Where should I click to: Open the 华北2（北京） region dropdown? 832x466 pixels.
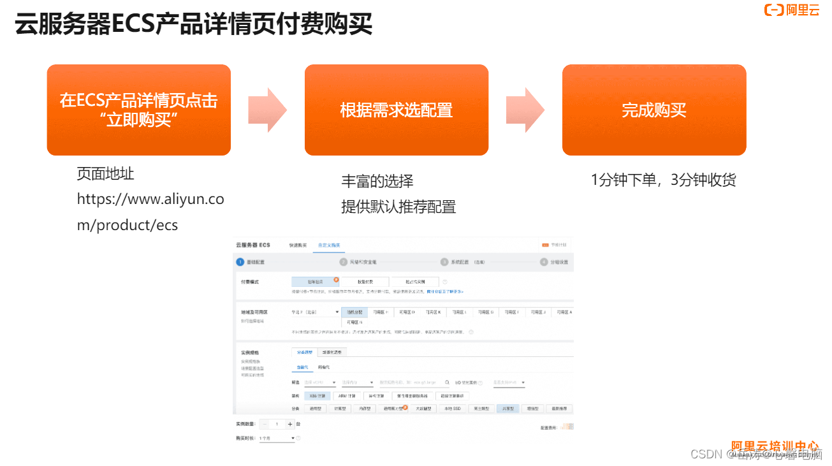[315, 312]
